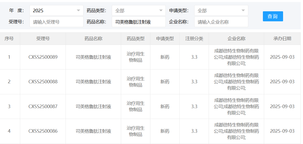This screenshot has width=303, height=144.
Task: Click 治疗用生物制品 cell in row 4
Action: point(135,131)
